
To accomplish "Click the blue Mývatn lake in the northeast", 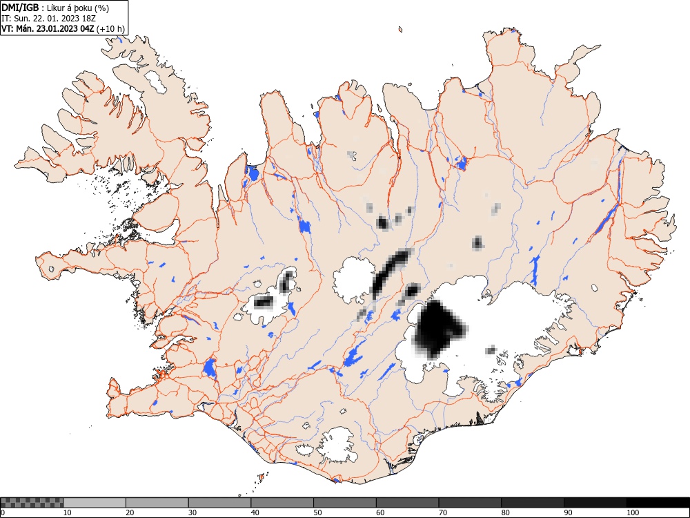I will tap(461, 163).
